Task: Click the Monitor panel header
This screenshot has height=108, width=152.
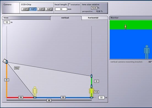Action: pyautogui.click(x=131, y=18)
